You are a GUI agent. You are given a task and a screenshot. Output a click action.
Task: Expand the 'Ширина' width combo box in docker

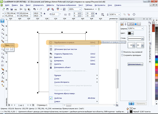142,29
